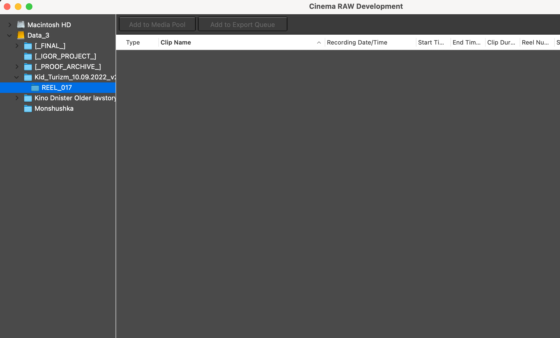560x338 pixels.
Task: Sort clips by Recording Date/Time column
Action: (357, 42)
